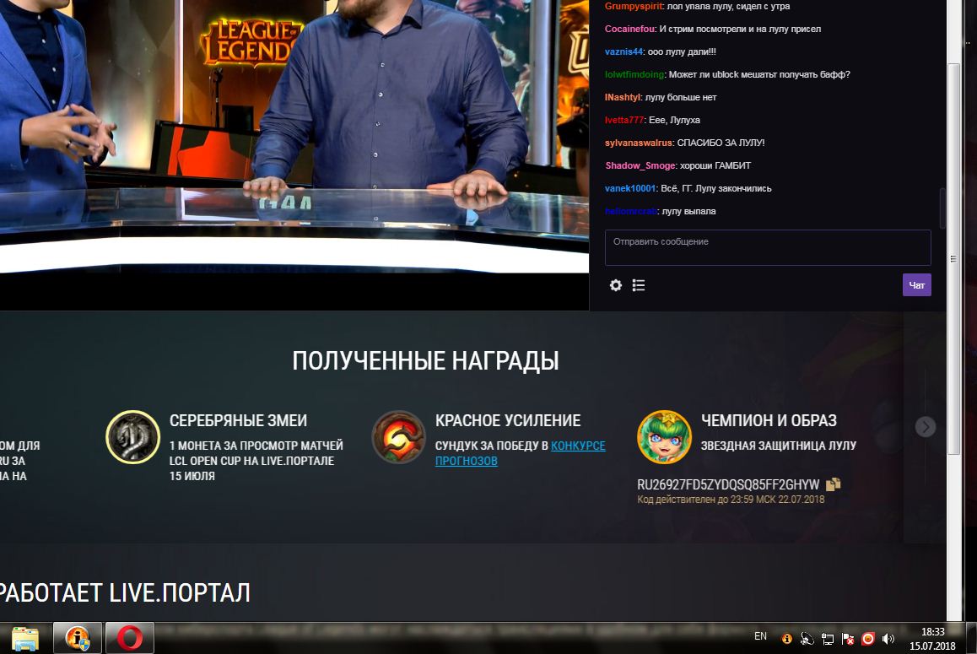Click the Красное Усиление reward icon

click(398, 437)
